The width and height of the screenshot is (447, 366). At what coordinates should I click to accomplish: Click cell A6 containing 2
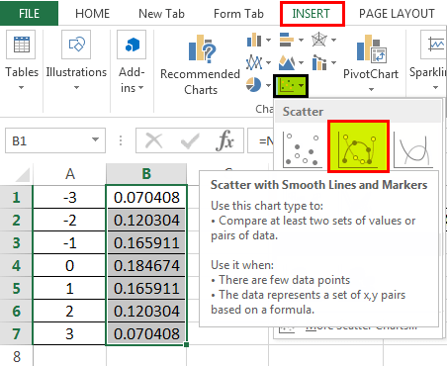[x=69, y=311]
